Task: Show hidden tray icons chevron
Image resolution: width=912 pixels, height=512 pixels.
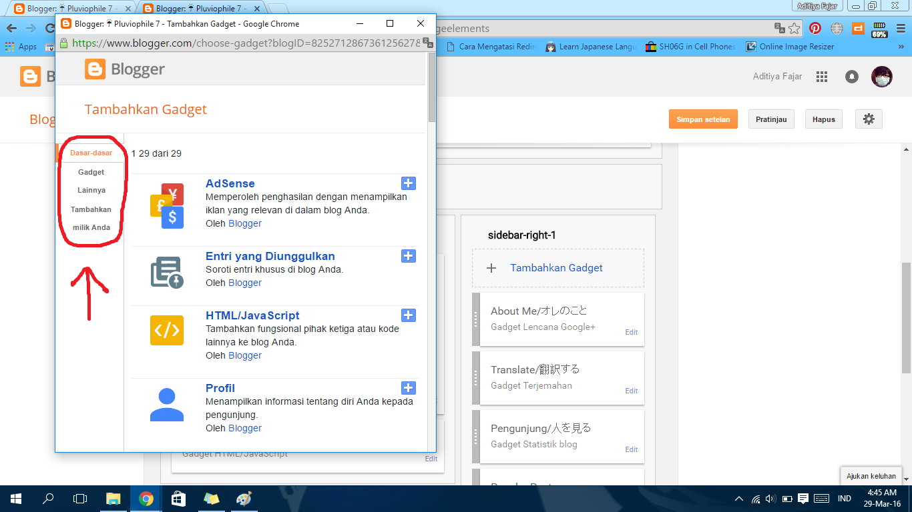Action: tap(739, 498)
